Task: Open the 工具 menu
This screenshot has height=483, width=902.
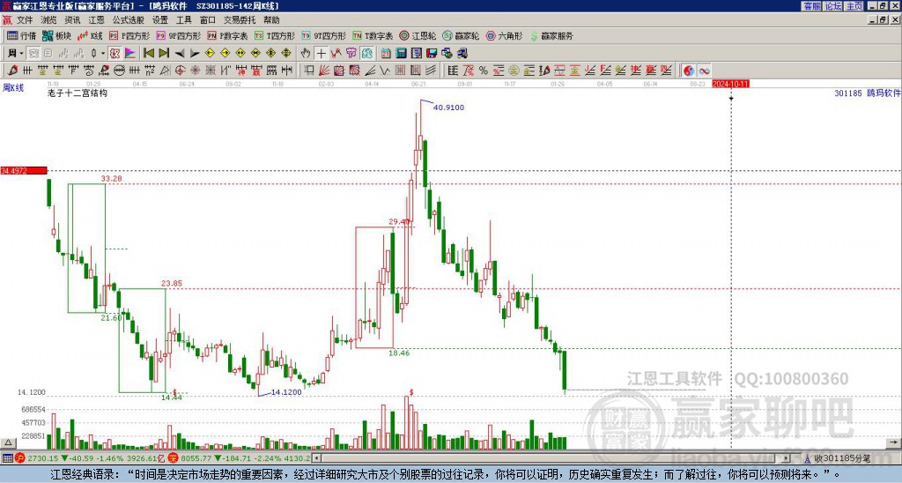Action: click(183, 20)
